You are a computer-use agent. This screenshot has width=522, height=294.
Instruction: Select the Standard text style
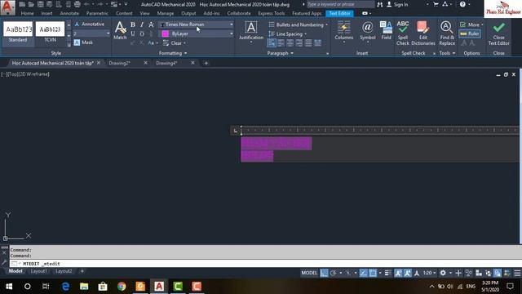tap(18, 33)
